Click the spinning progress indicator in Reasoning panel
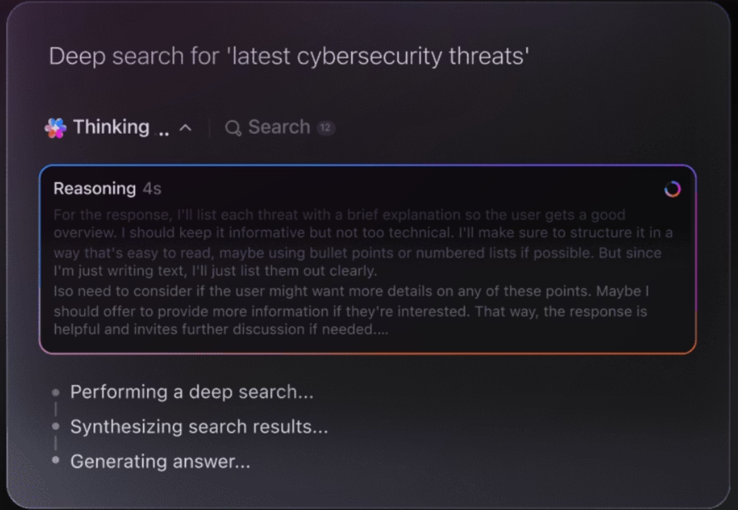The image size is (738, 510). 672,189
